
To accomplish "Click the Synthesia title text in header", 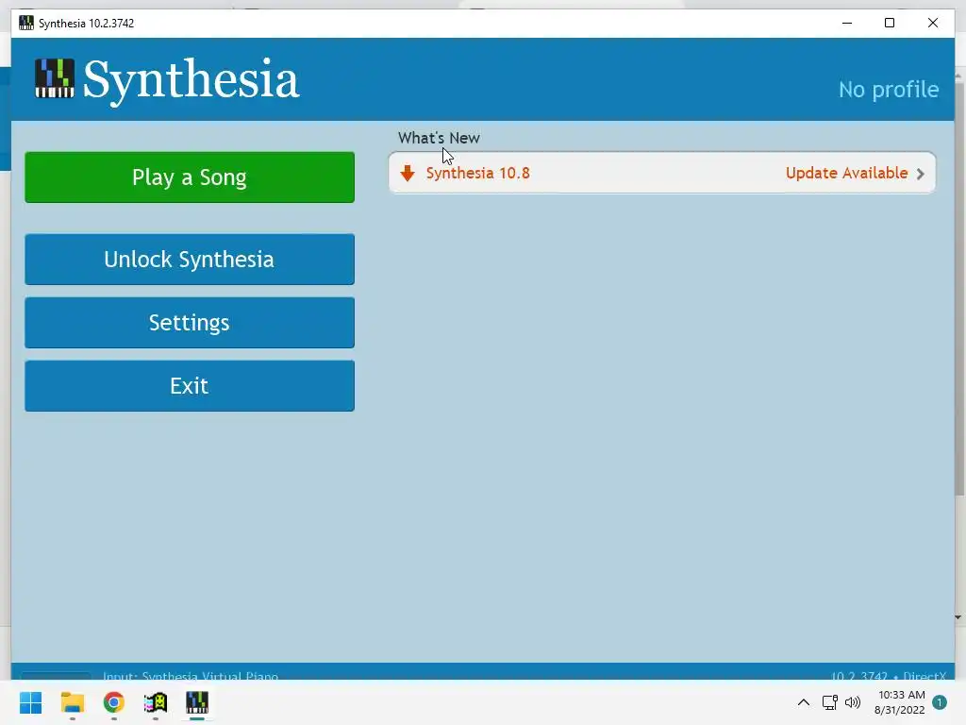I will 191,80.
